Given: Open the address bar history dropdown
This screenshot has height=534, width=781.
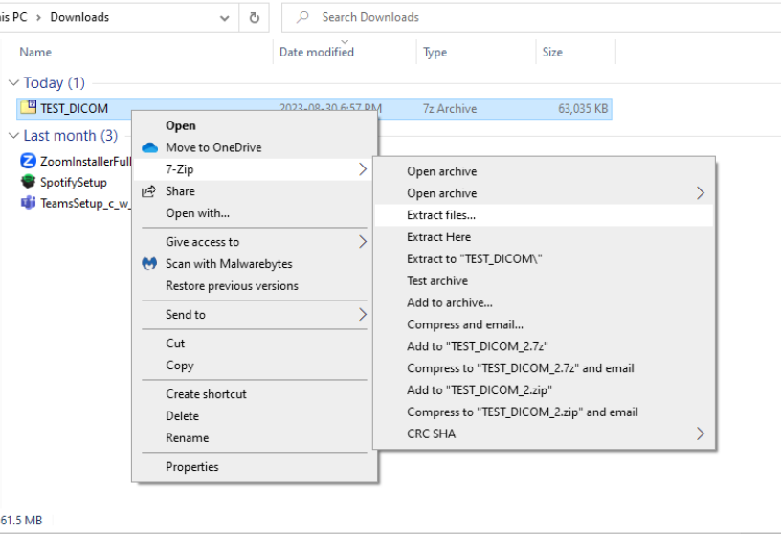Looking at the screenshot, I should tap(224, 17).
